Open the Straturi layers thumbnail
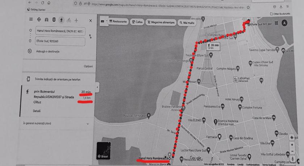The height and width of the screenshot is (166, 304). (x=104, y=150)
